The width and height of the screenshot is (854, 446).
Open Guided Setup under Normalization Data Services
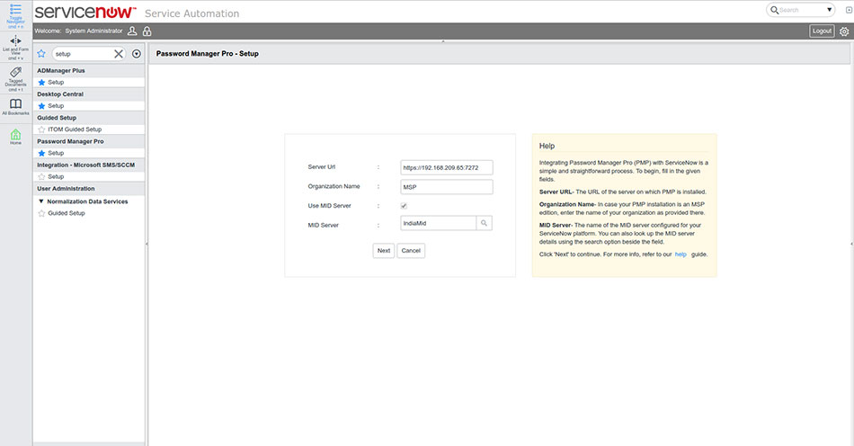click(67, 213)
